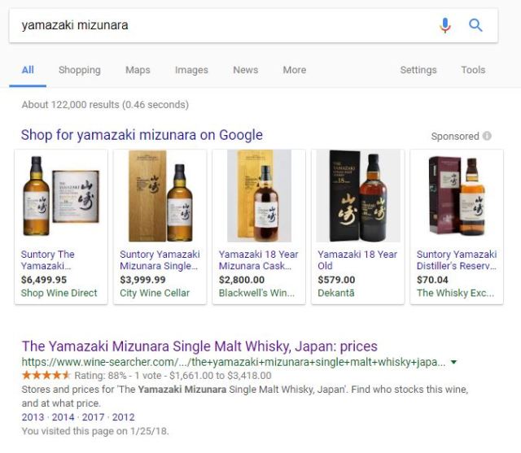Open the Maps tab

click(x=138, y=70)
